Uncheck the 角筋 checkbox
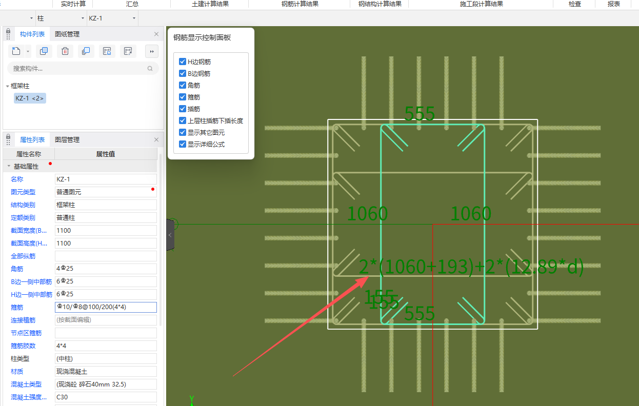 coord(182,85)
